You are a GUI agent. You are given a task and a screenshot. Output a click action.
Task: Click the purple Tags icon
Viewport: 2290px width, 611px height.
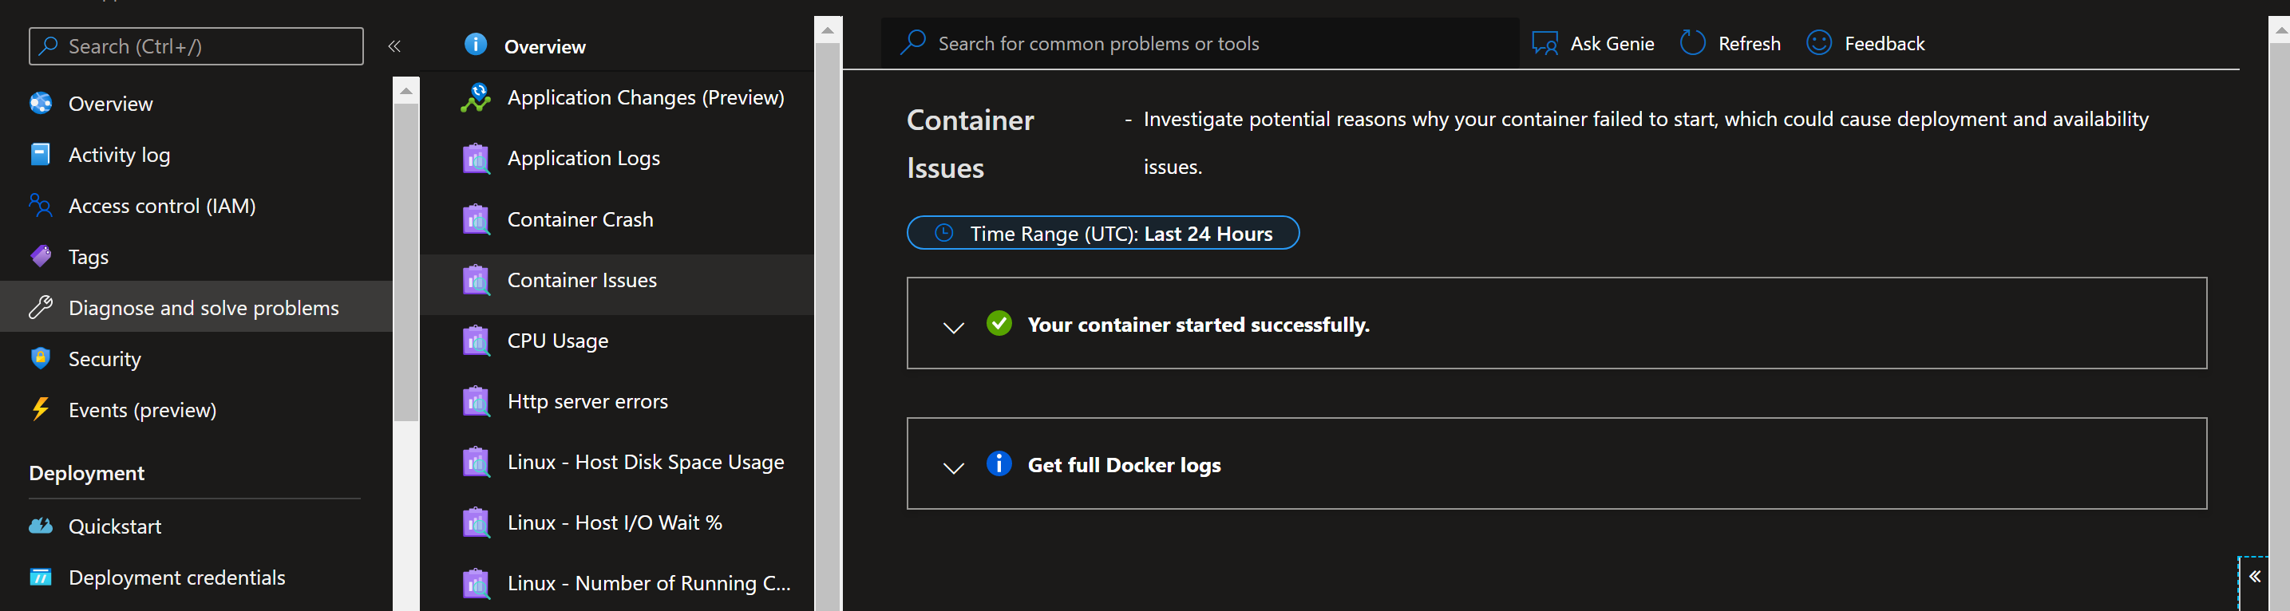41,257
